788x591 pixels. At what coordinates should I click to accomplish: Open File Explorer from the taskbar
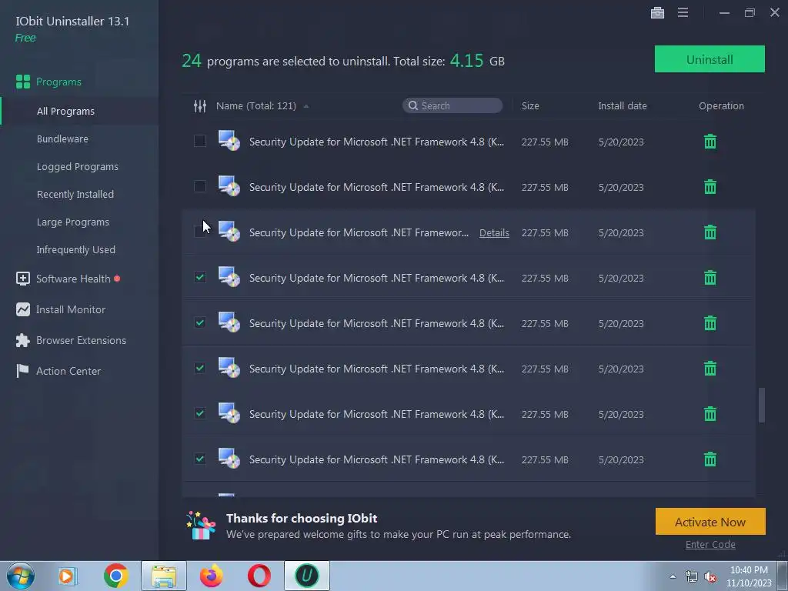point(164,576)
